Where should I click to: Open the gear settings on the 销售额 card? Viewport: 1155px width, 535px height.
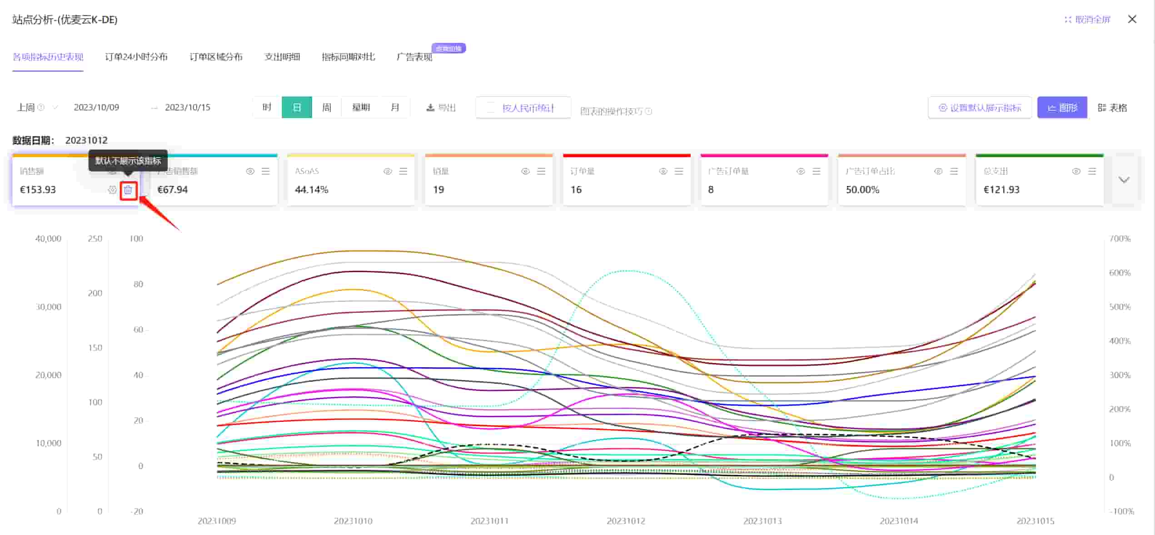click(112, 190)
